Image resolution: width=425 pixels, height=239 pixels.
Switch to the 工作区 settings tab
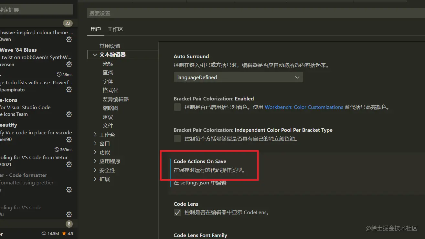(x=115, y=29)
